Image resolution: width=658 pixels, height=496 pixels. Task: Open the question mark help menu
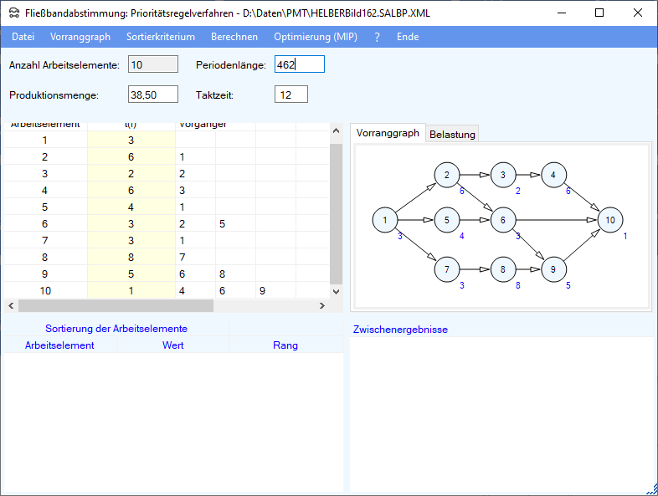click(x=377, y=37)
